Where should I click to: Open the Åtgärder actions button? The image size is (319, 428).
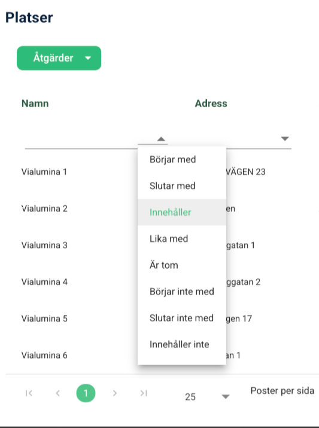click(x=59, y=58)
